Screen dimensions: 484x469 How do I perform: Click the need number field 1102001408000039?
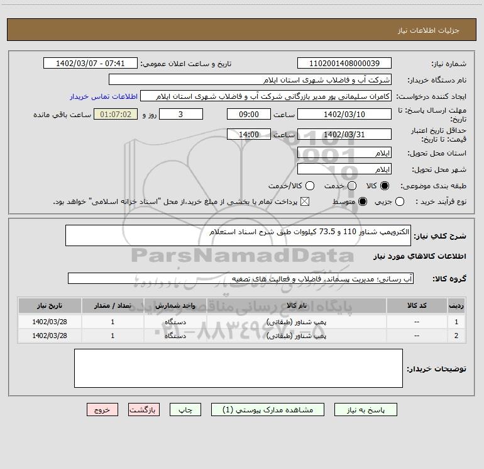[344, 63]
